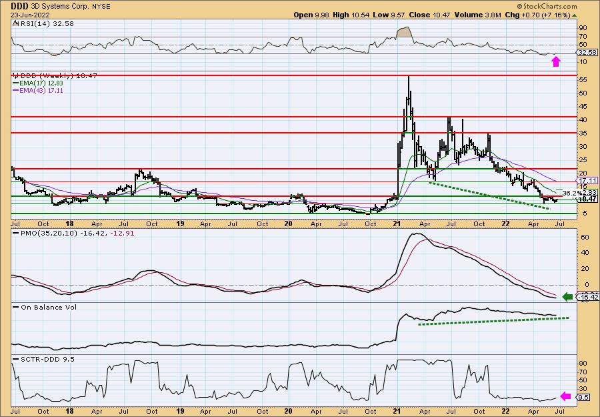Click the On Balance Vol panel label
The height and width of the screenshot is (417, 600).
click(x=49, y=307)
